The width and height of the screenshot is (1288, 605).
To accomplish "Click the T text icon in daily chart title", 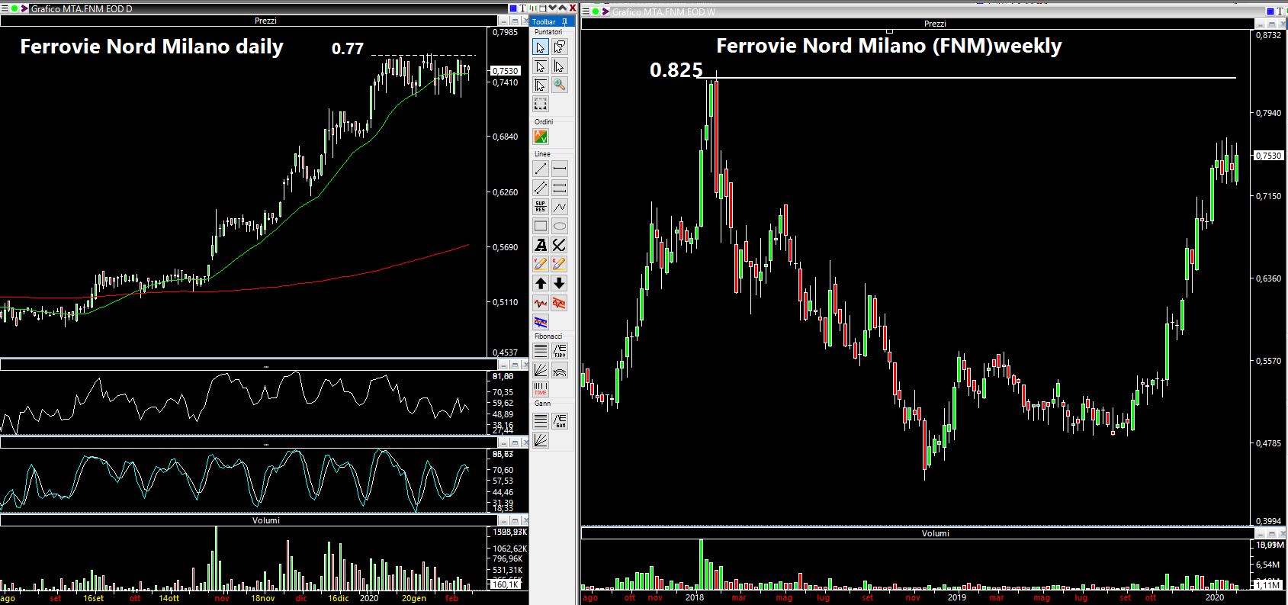I will coord(522,8).
